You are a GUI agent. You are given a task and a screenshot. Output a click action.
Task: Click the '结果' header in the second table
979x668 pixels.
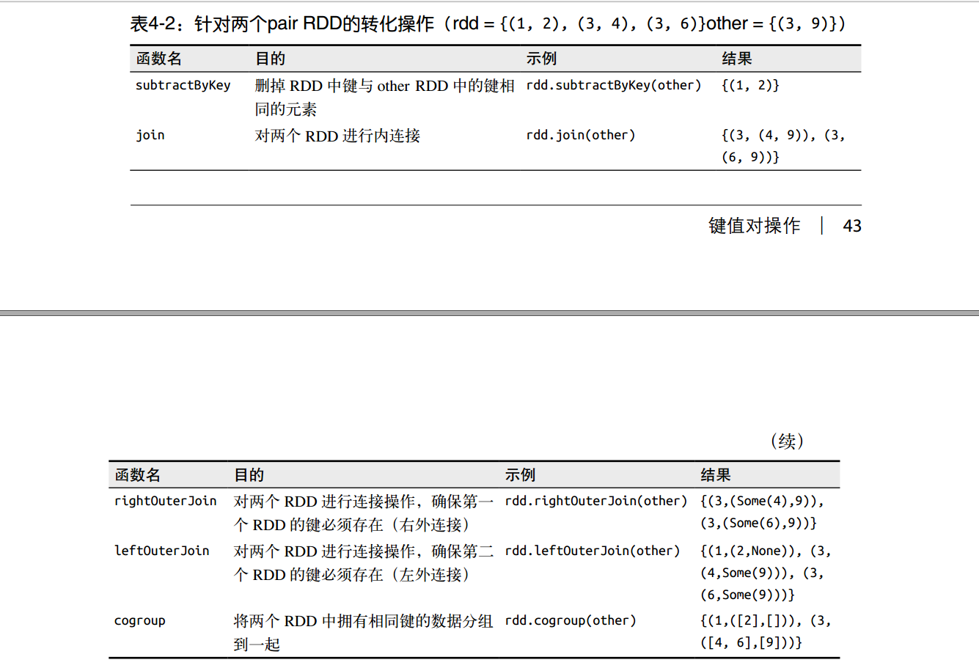[x=716, y=475]
